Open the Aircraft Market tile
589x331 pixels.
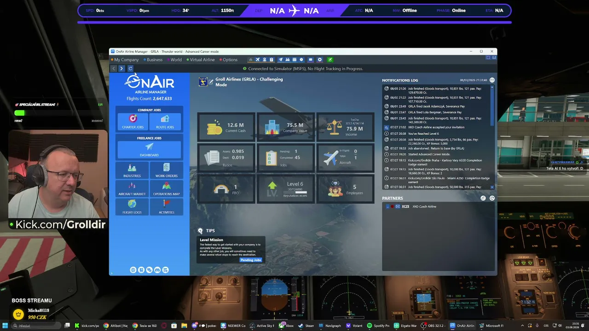click(x=132, y=189)
